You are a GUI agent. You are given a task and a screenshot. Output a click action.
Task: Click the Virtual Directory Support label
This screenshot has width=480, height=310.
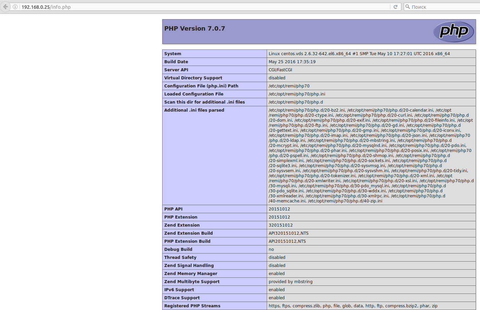click(193, 78)
